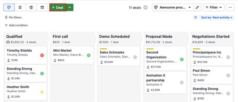Viewport: 238px width, 102px height.
Task: Click the owner avatar on Timothy Shields card
Action: click(x=9, y=60)
